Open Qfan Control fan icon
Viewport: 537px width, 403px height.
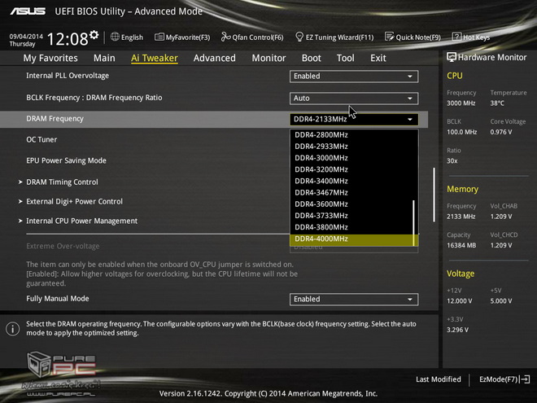[225, 37]
